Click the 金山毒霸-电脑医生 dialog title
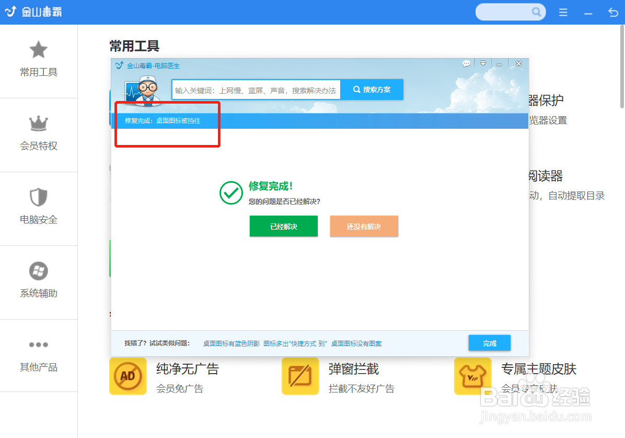 tap(153, 65)
